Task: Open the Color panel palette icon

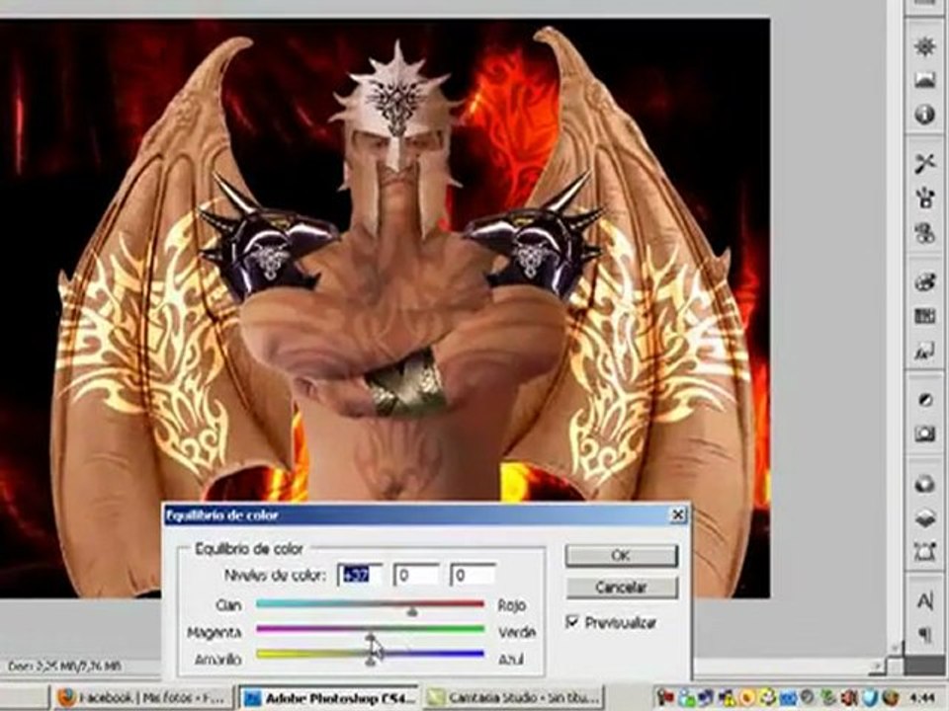Action: (x=925, y=282)
